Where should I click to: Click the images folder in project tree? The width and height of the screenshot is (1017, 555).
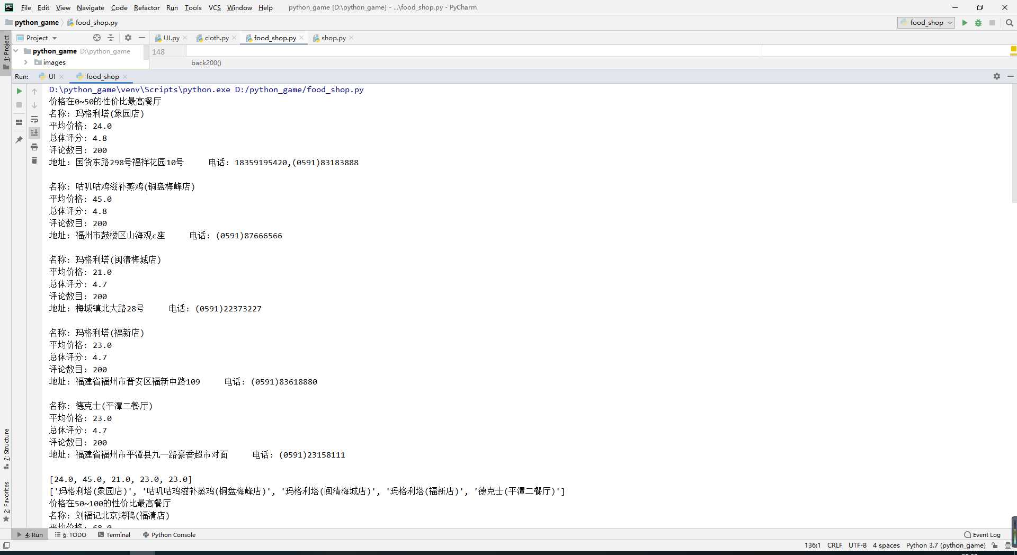50,62
